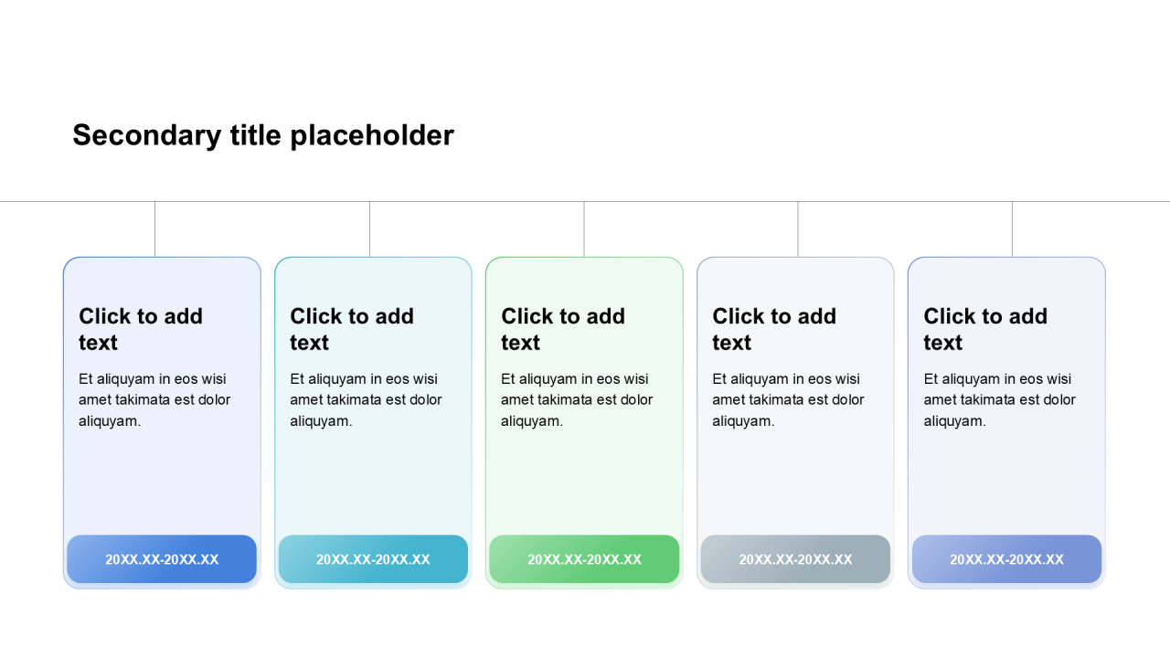The image size is (1170, 658).
Task: Click the blue "20XX.XX-20XX.XX" date pill
Action: tap(162, 559)
